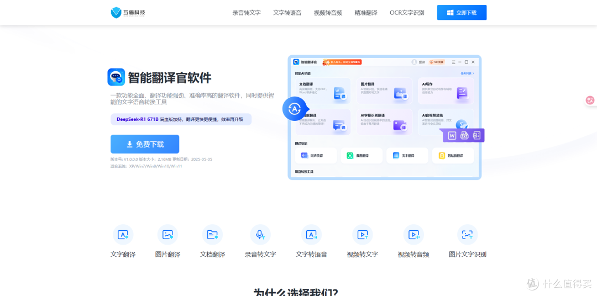Image resolution: width=597 pixels, height=296 pixels.
Task: Select the 录音转文字 microphone icon
Action: 260,235
